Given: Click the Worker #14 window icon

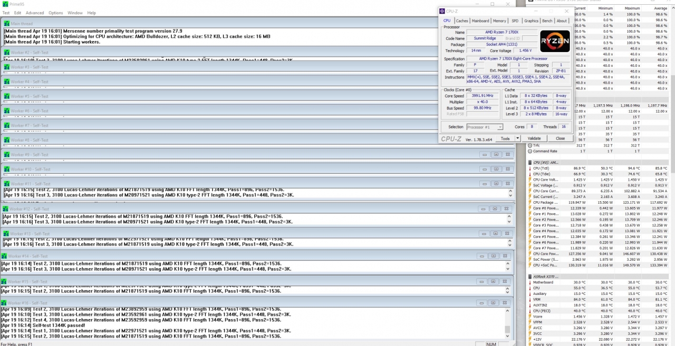Looking at the screenshot, I should click(4, 256).
